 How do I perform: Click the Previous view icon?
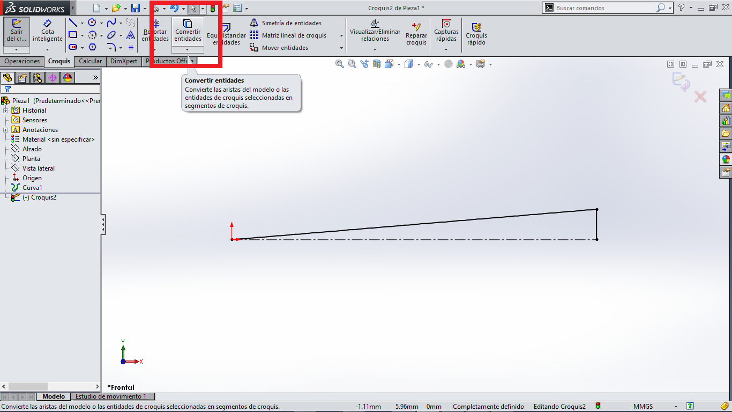point(364,64)
